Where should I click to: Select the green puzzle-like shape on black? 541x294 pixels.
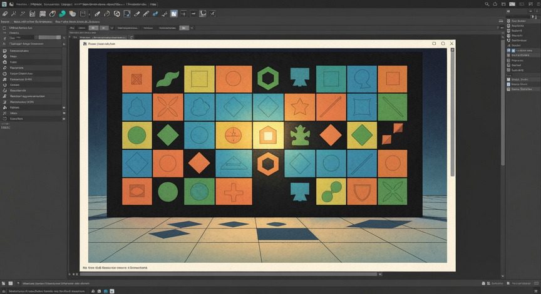coord(299,135)
